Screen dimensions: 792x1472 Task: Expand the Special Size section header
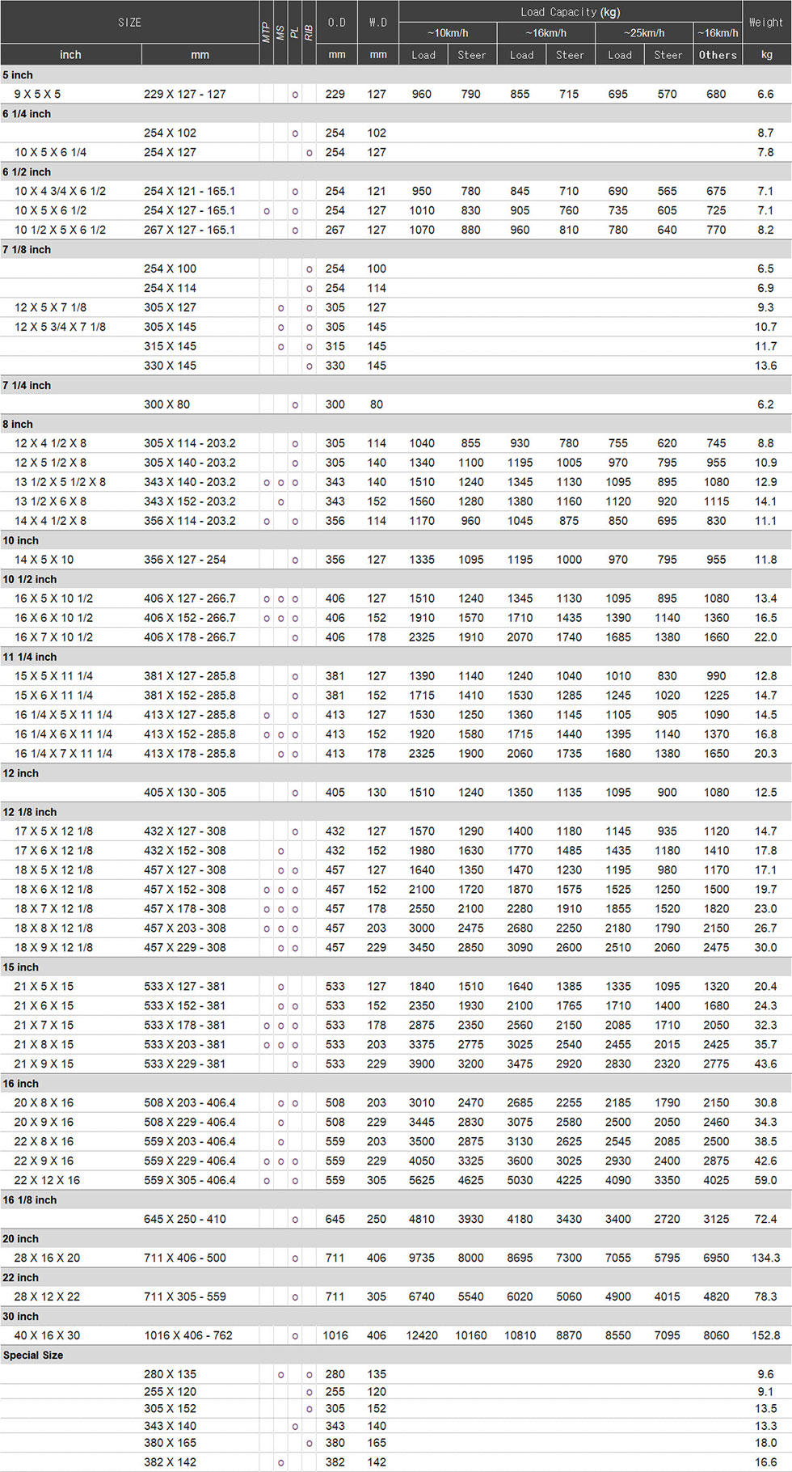33,1355
